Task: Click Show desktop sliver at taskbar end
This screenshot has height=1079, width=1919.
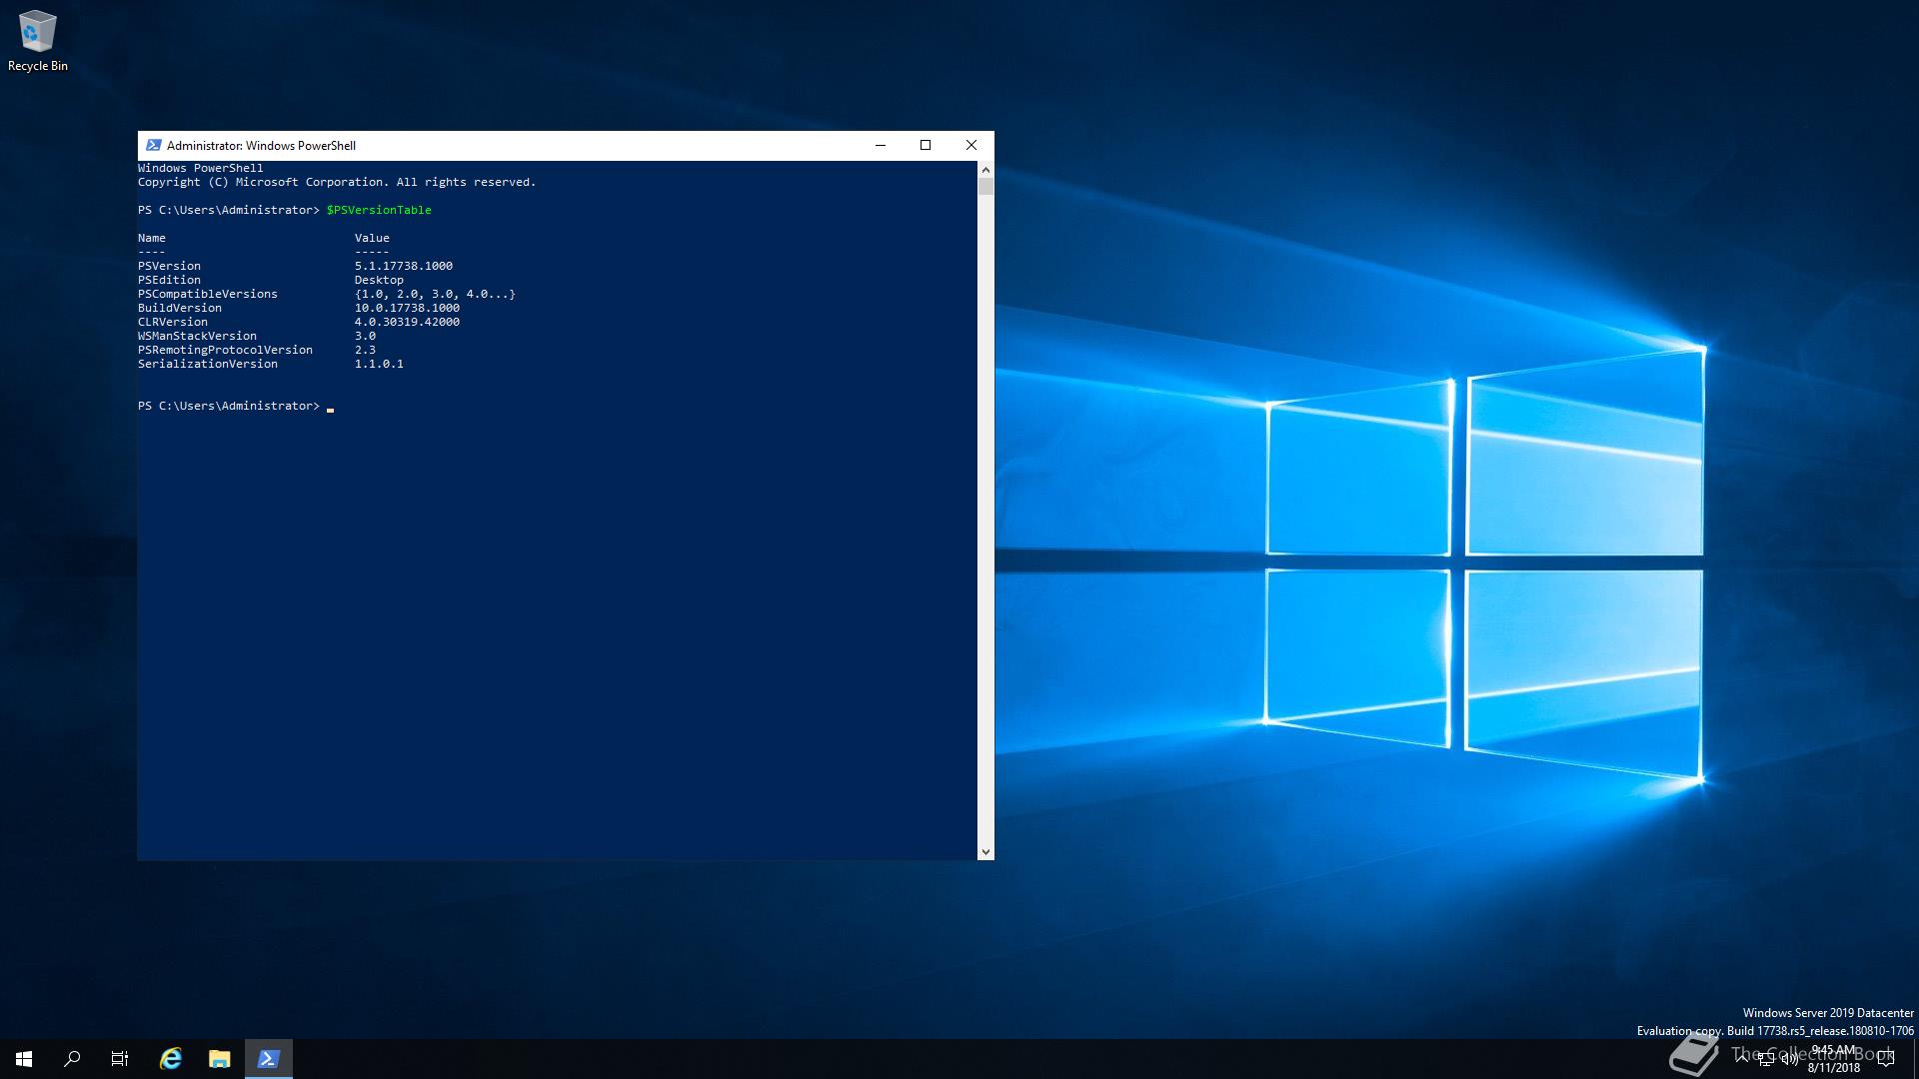Action: [x=1916, y=1059]
